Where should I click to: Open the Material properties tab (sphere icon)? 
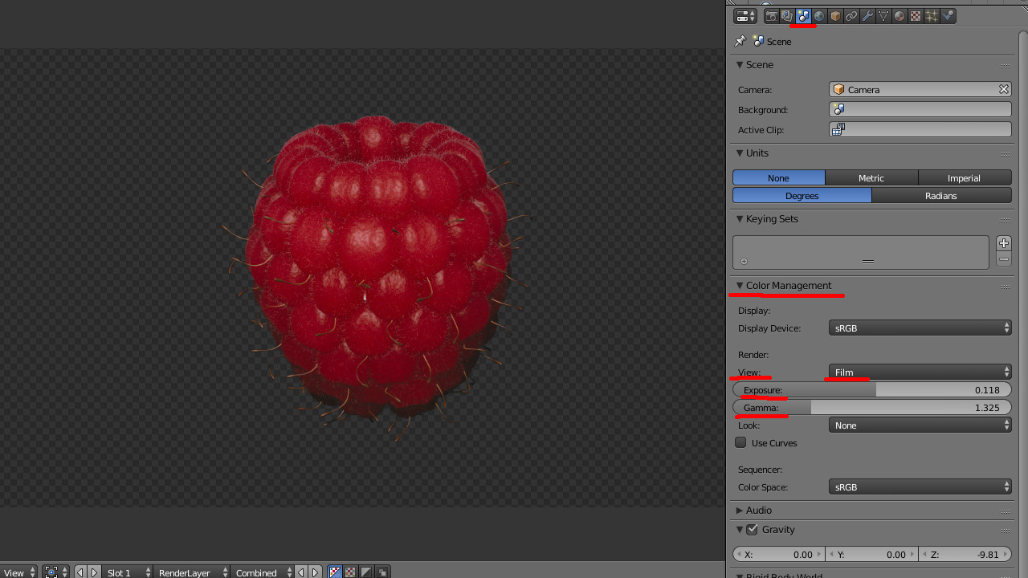(899, 16)
